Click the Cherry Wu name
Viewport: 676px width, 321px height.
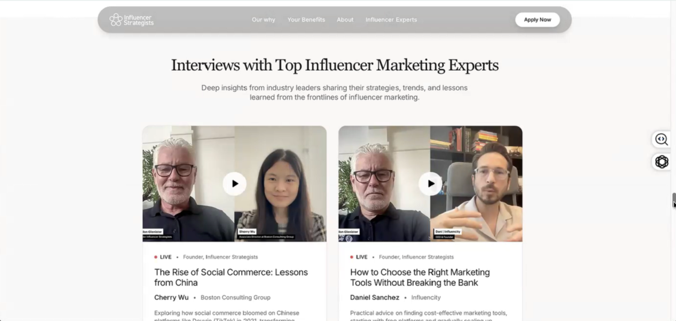point(171,297)
